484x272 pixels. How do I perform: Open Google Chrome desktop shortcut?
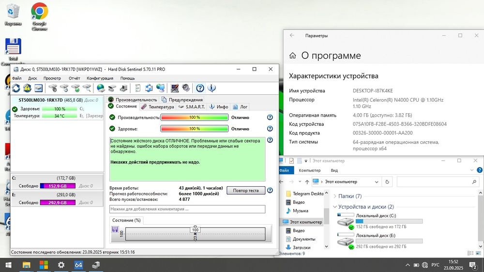pyautogui.click(x=40, y=16)
